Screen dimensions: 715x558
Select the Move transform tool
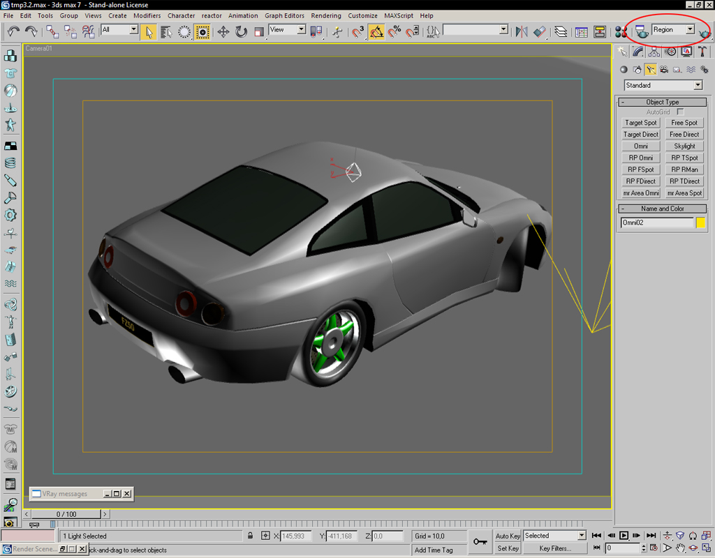[x=223, y=31]
